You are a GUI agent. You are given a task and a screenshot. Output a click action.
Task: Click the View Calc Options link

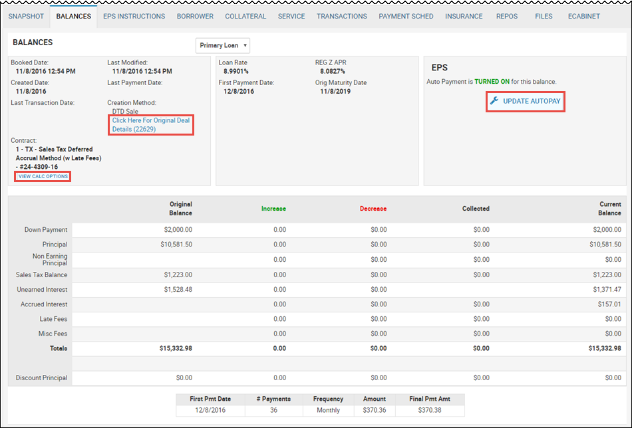point(43,176)
